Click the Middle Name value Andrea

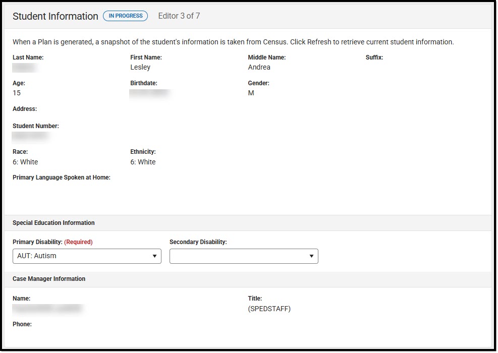tap(259, 67)
